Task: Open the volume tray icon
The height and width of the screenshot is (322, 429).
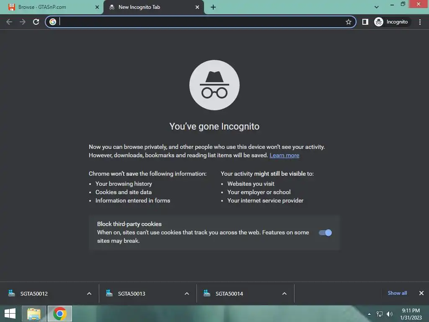Action: tap(390, 314)
